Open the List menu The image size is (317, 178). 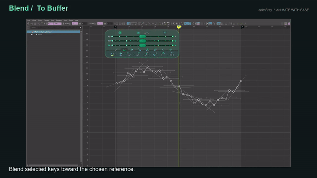65,21
